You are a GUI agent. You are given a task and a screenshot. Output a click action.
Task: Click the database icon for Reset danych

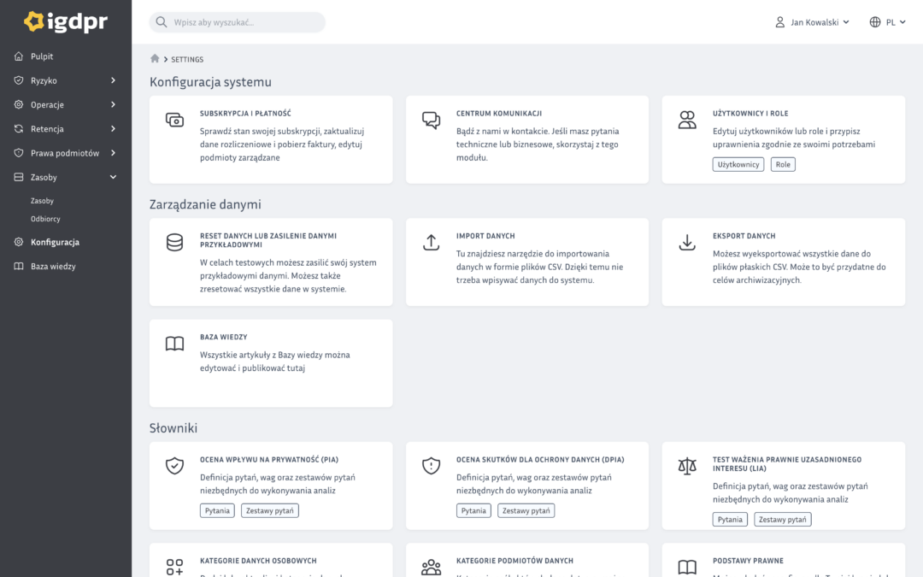click(174, 243)
